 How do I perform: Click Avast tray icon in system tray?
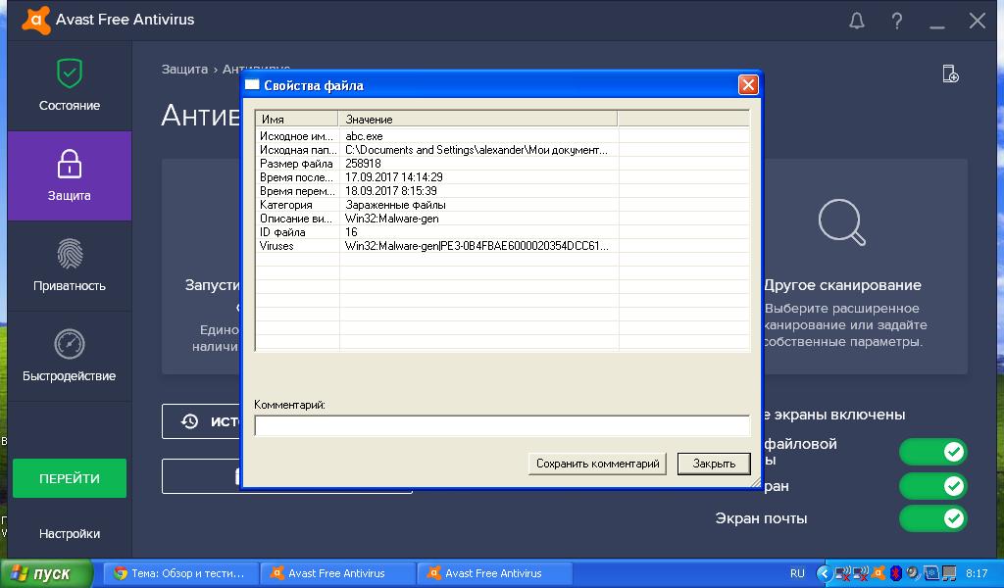(x=878, y=573)
